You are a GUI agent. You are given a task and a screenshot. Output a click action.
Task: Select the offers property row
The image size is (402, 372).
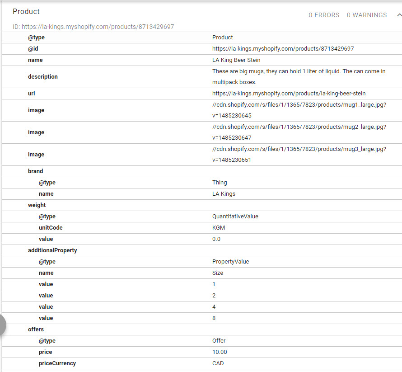[x=202, y=329]
